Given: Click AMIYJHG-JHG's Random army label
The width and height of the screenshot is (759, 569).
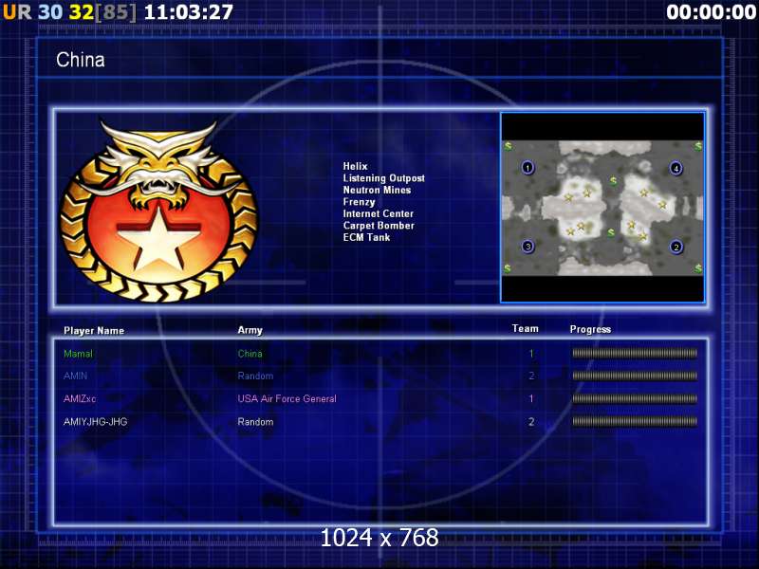Looking at the screenshot, I should pos(255,421).
